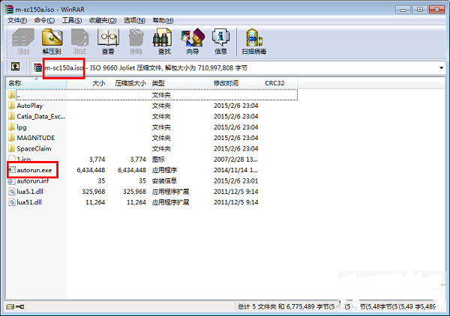Click the 删除 (Delete) toolbar icon
The width and height of the screenshot is (450, 316).
click(136, 37)
